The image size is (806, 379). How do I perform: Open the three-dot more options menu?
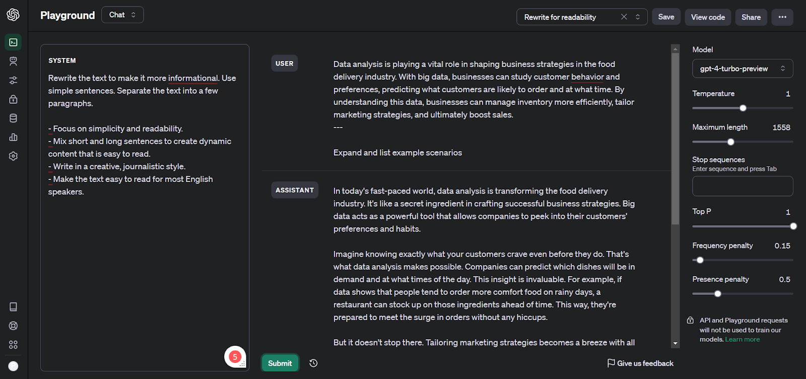click(782, 17)
